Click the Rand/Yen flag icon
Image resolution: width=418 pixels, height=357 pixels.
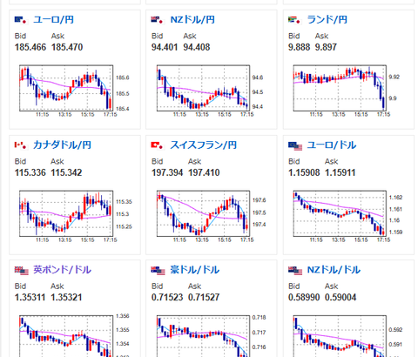(294, 20)
